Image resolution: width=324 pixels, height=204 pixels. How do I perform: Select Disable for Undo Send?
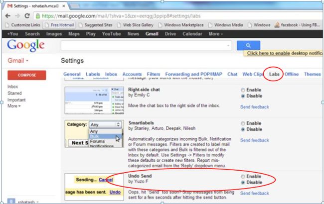click(x=243, y=183)
